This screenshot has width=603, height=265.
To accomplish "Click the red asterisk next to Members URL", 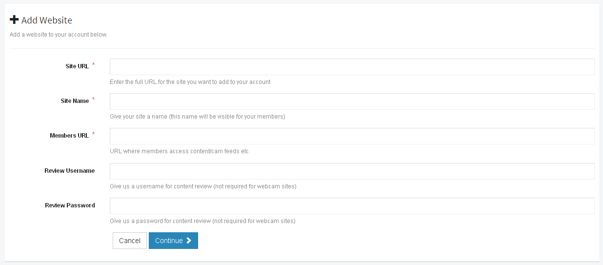I will (x=93, y=134).
